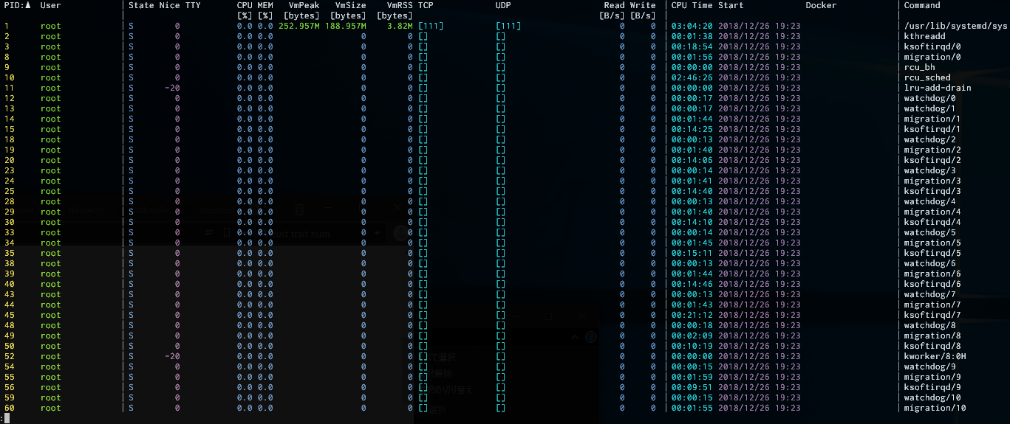Select the State column header

(x=141, y=6)
